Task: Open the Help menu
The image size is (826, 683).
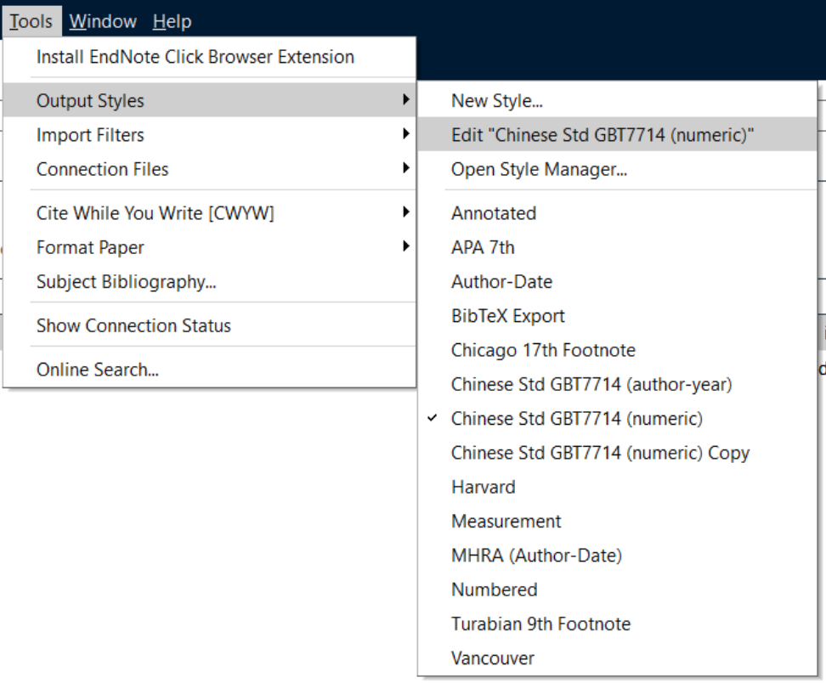Action: (x=172, y=21)
